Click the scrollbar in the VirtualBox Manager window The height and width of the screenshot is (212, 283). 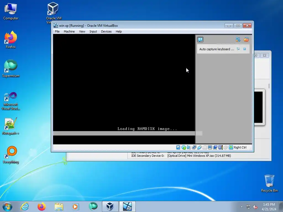(269, 86)
